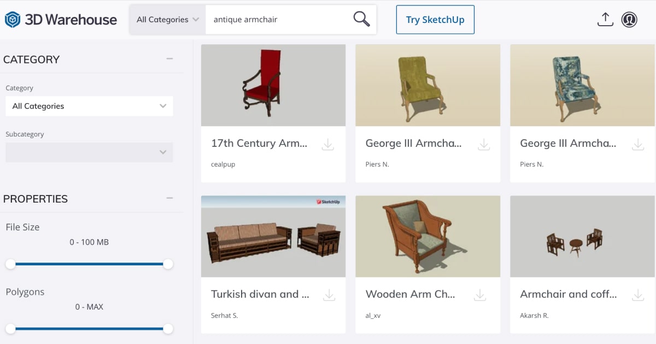The width and height of the screenshot is (656, 344).
Task: Open the Subcategory dropdown
Action: coord(89,152)
